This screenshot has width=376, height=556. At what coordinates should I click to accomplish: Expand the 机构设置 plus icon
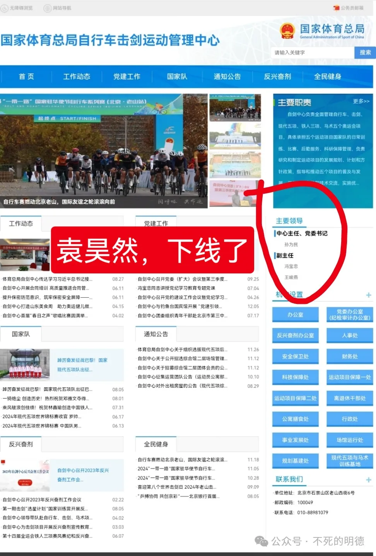[x=368, y=295]
